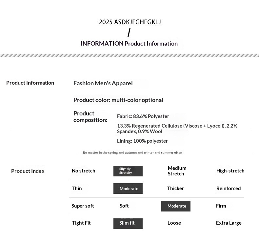This screenshot has height=241, width=259.
Task: Click the 2025 ASDKJFGHFGKLJ title
Action: pyautogui.click(x=130, y=22)
